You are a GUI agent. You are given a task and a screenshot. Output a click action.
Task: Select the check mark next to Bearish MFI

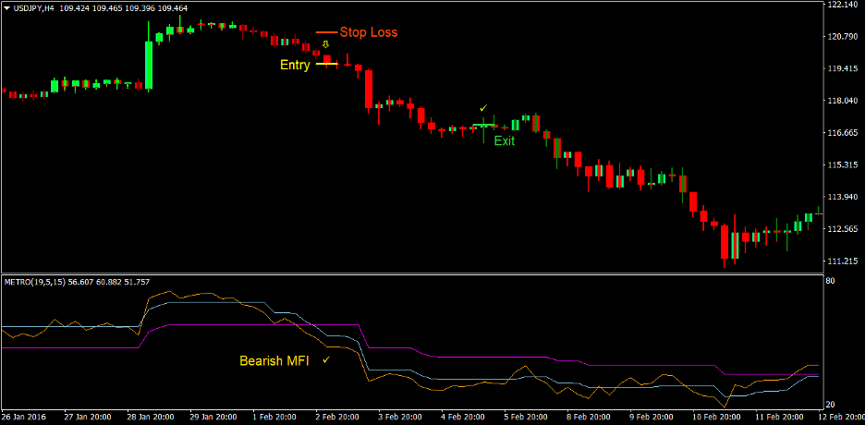(x=326, y=359)
